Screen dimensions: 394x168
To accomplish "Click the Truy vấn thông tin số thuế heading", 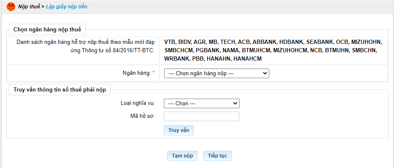I will pos(59,90).
